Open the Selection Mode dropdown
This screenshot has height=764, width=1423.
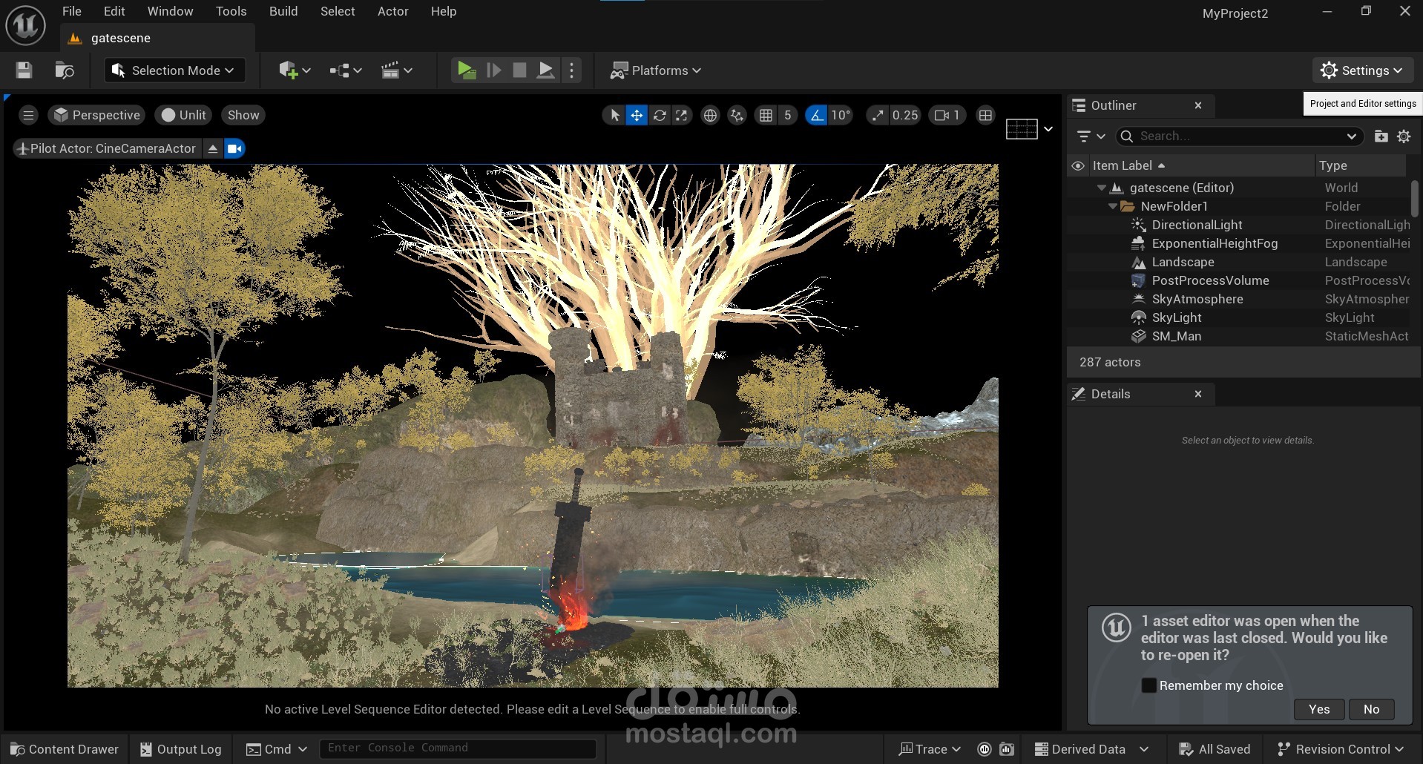coord(174,70)
